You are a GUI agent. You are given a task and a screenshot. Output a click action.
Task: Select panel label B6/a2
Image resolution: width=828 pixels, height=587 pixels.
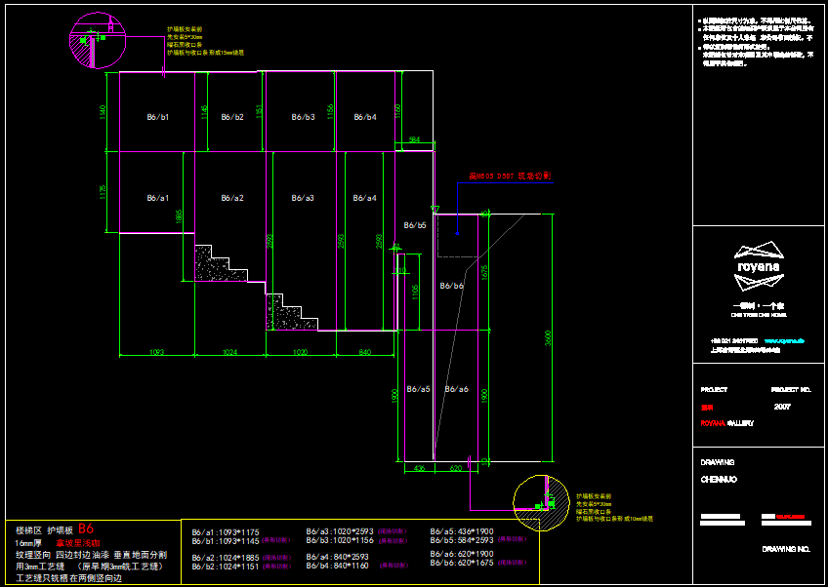pyautogui.click(x=231, y=198)
